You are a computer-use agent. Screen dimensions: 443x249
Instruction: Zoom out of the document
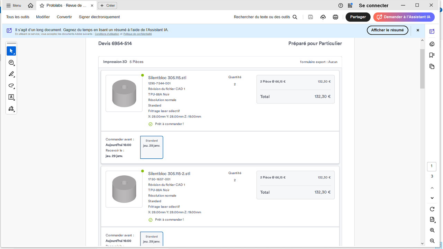coord(432,241)
